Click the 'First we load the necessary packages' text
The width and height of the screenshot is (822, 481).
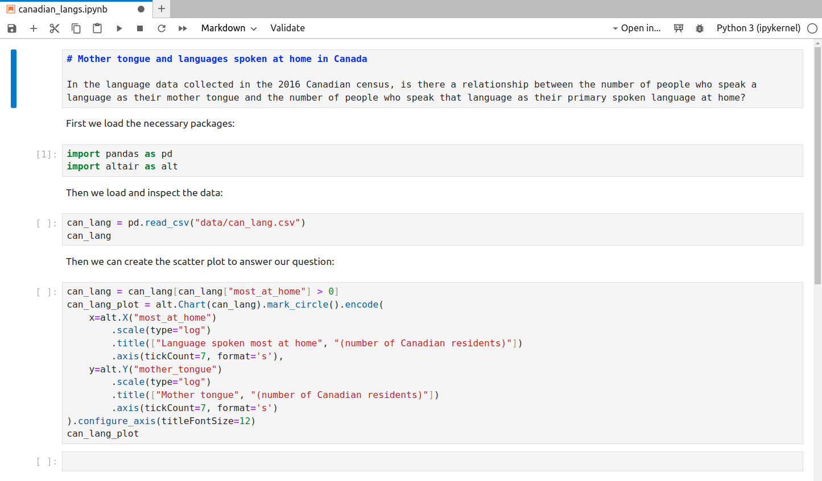tap(150, 123)
